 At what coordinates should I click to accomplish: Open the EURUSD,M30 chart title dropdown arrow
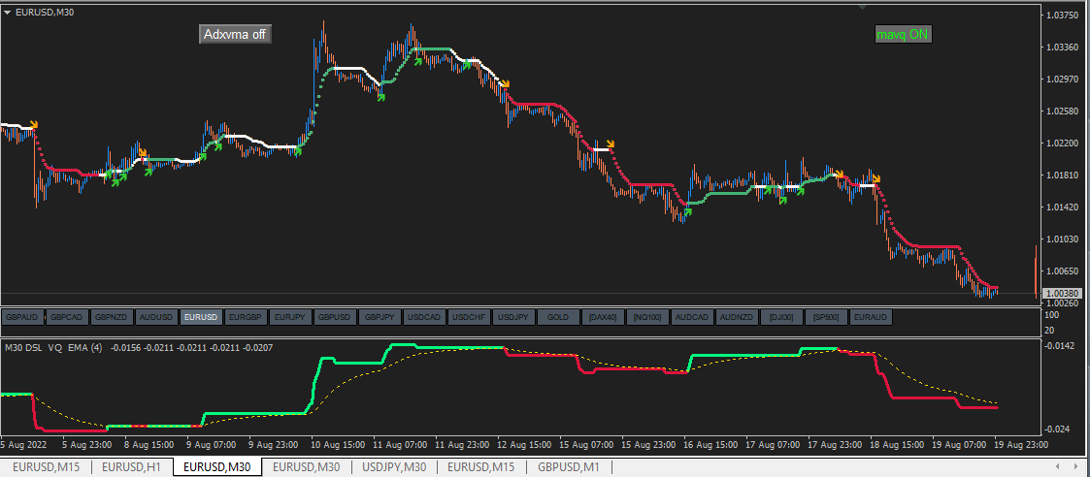(7, 11)
